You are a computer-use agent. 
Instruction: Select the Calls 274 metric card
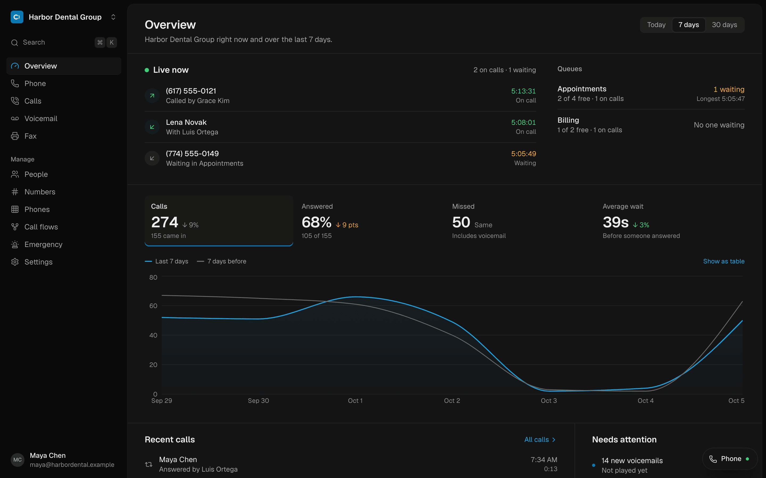coord(219,220)
